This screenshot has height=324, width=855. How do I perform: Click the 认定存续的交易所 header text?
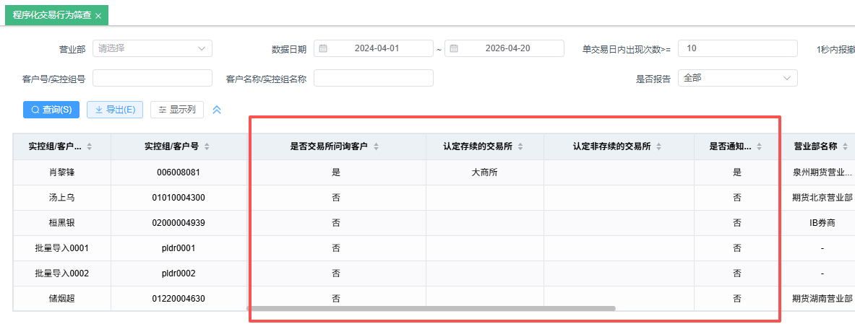pyautogui.click(x=478, y=146)
